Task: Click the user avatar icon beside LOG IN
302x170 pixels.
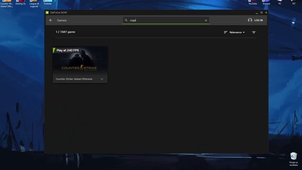Action: coord(250,20)
